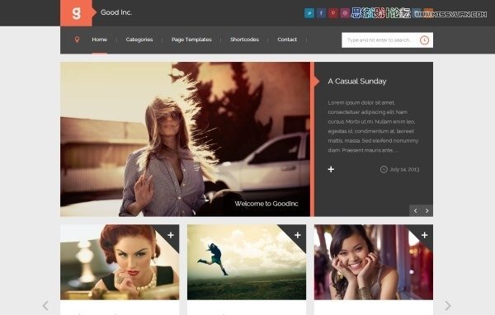Click the right carousel arrow below slider

(448, 306)
